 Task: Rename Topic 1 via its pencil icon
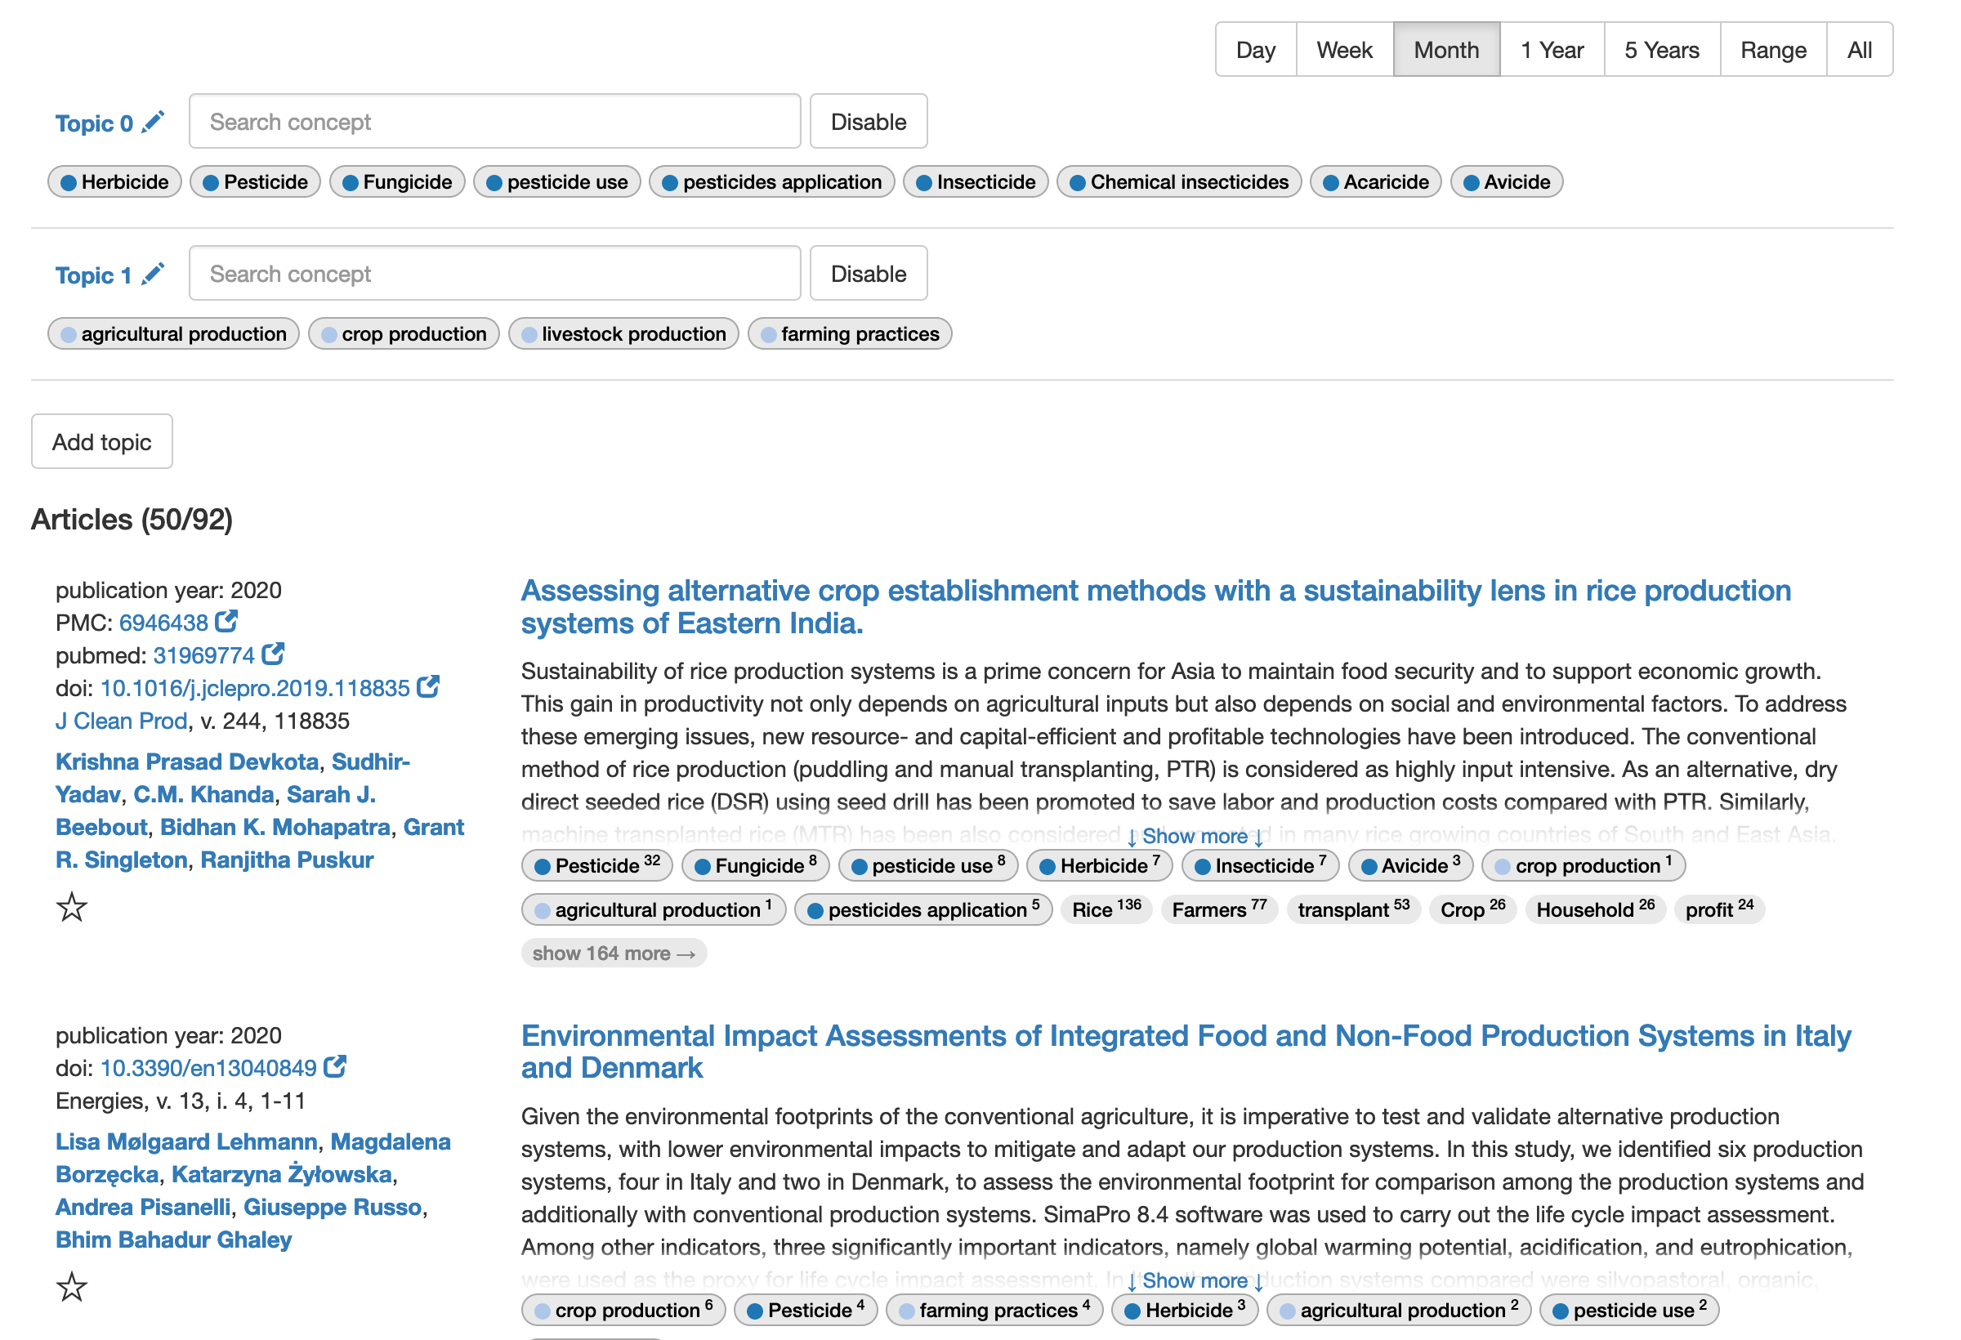point(153,275)
